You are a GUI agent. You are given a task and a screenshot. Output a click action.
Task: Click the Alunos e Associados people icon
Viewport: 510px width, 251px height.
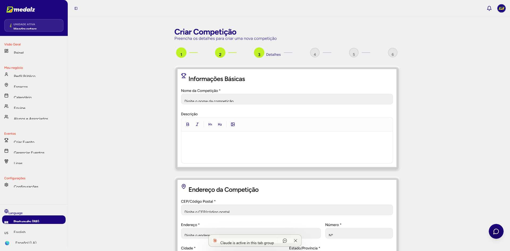click(6, 117)
